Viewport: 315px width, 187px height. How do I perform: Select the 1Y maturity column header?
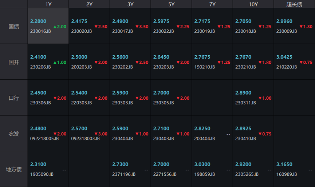48,4
